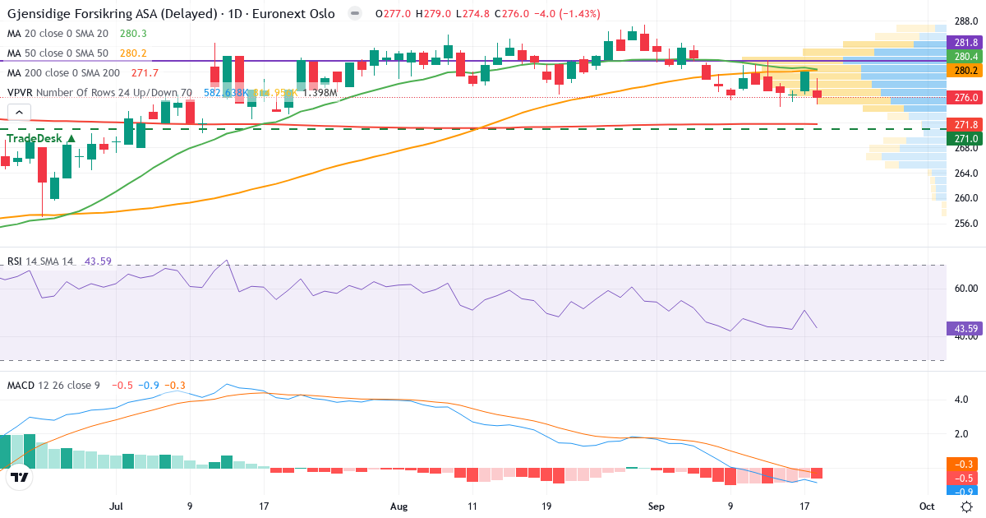The image size is (986, 518).
Task: Click the 4.0 MACD scale value
Action: [x=961, y=400]
